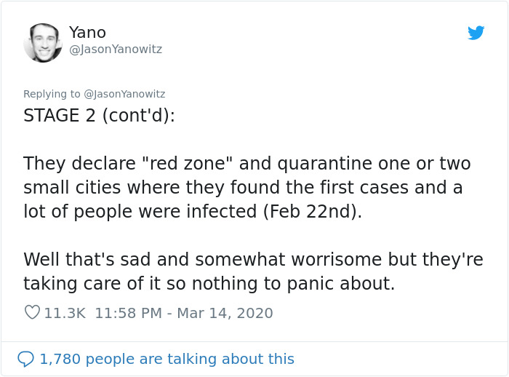Click the "Yano" display name
Viewport: 509px width, 377px height.
click(x=87, y=33)
